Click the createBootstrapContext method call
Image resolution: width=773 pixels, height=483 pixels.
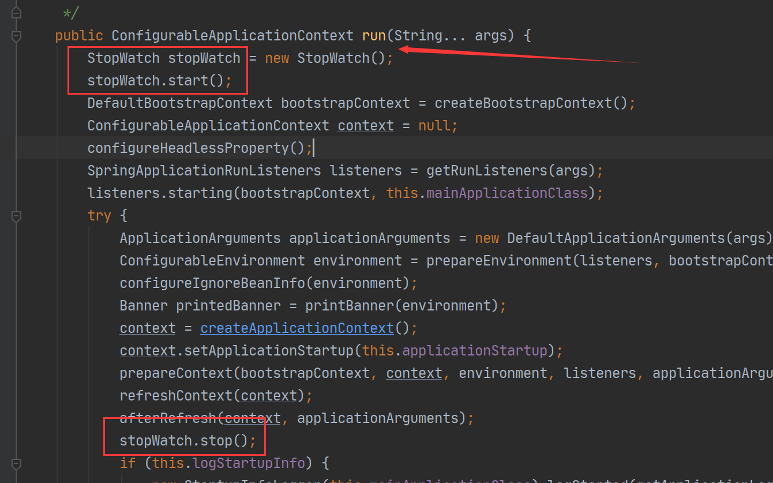pos(523,103)
